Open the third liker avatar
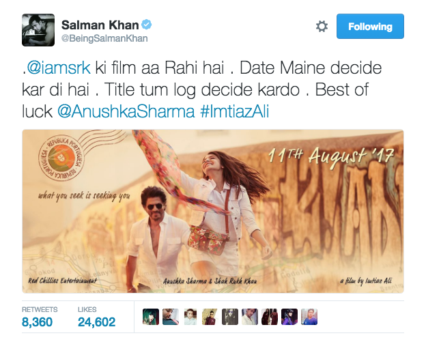 coord(190,317)
